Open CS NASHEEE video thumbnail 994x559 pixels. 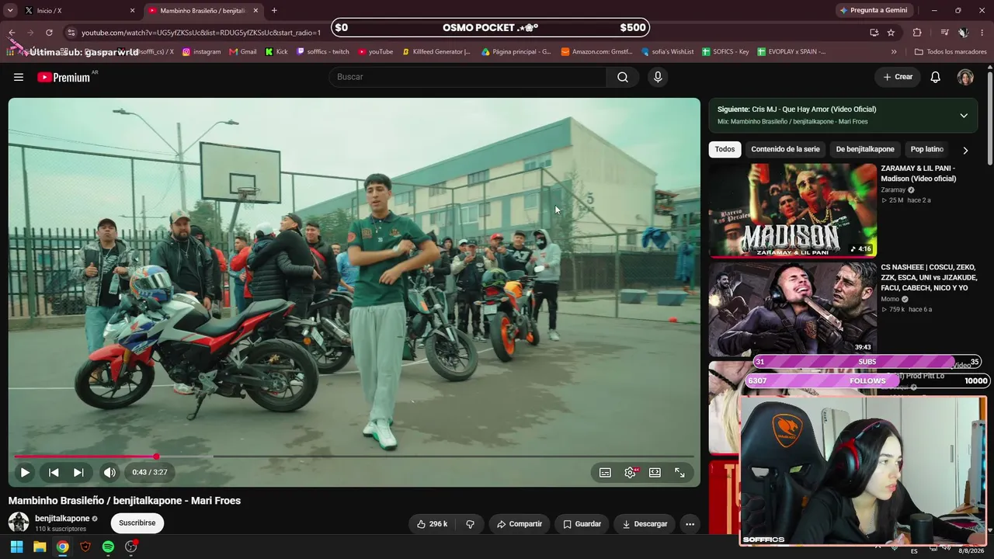pyautogui.click(x=793, y=309)
